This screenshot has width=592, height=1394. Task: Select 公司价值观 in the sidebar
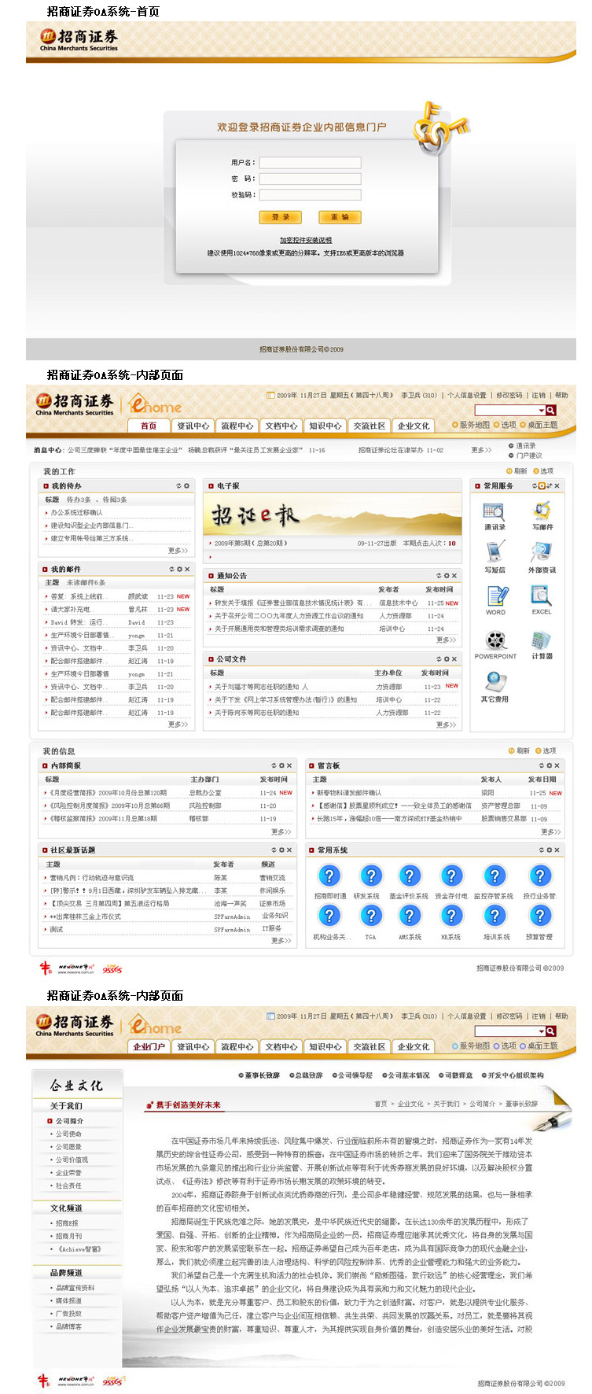pyautogui.click(x=72, y=1160)
